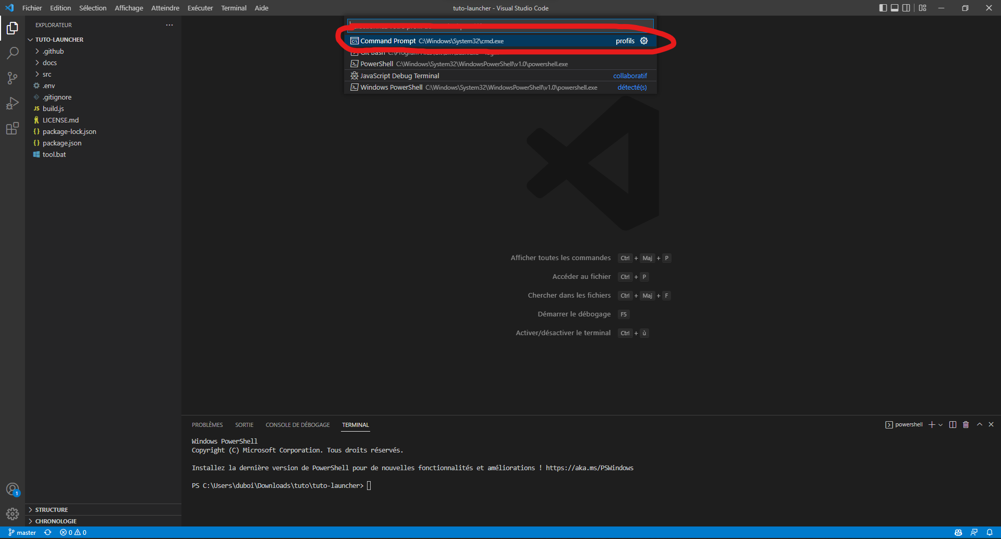
Task: Open build.js file
Action: [x=103, y=108]
